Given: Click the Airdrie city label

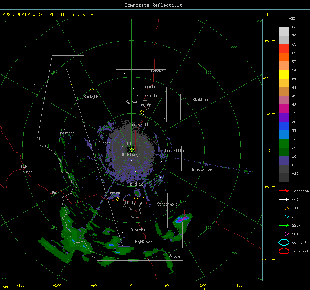Looking at the screenshot, I should [136, 184].
